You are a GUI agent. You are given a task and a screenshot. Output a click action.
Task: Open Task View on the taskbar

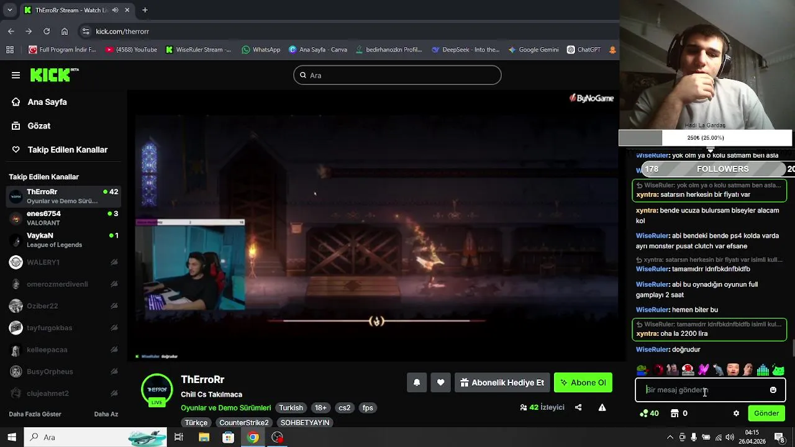click(179, 437)
